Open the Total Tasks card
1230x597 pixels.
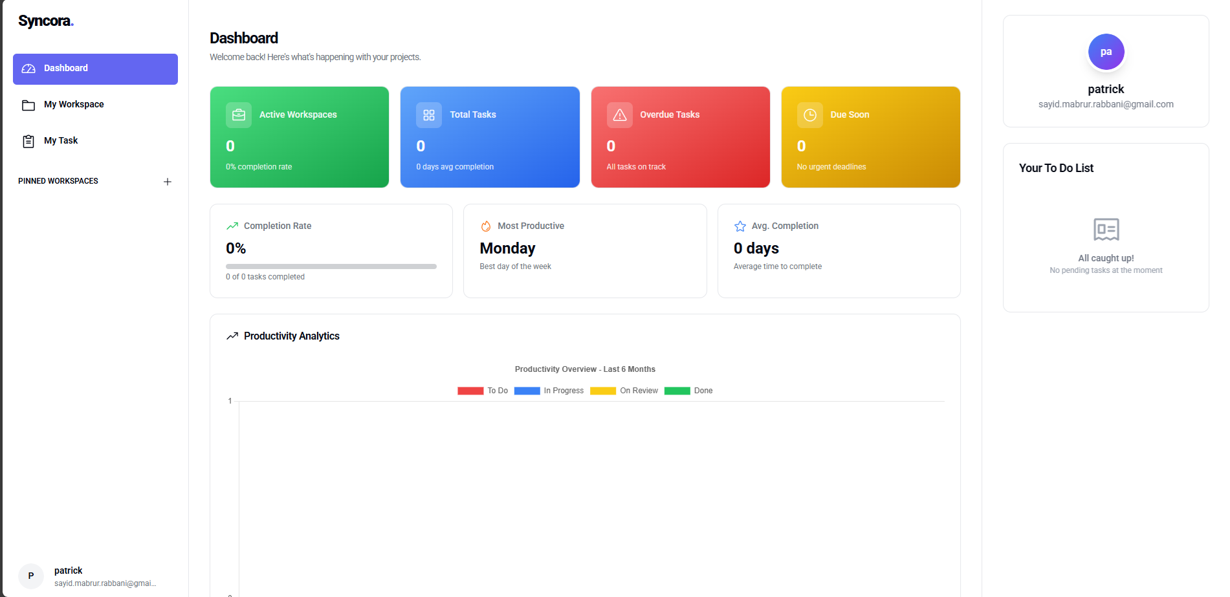click(x=490, y=137)
